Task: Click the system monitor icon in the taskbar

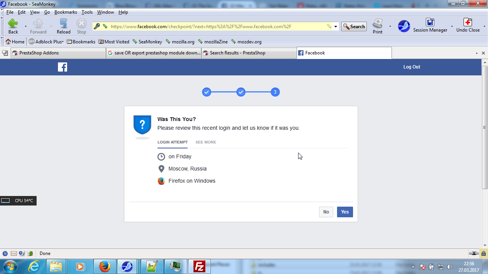Action: click(x=175, y=266)
